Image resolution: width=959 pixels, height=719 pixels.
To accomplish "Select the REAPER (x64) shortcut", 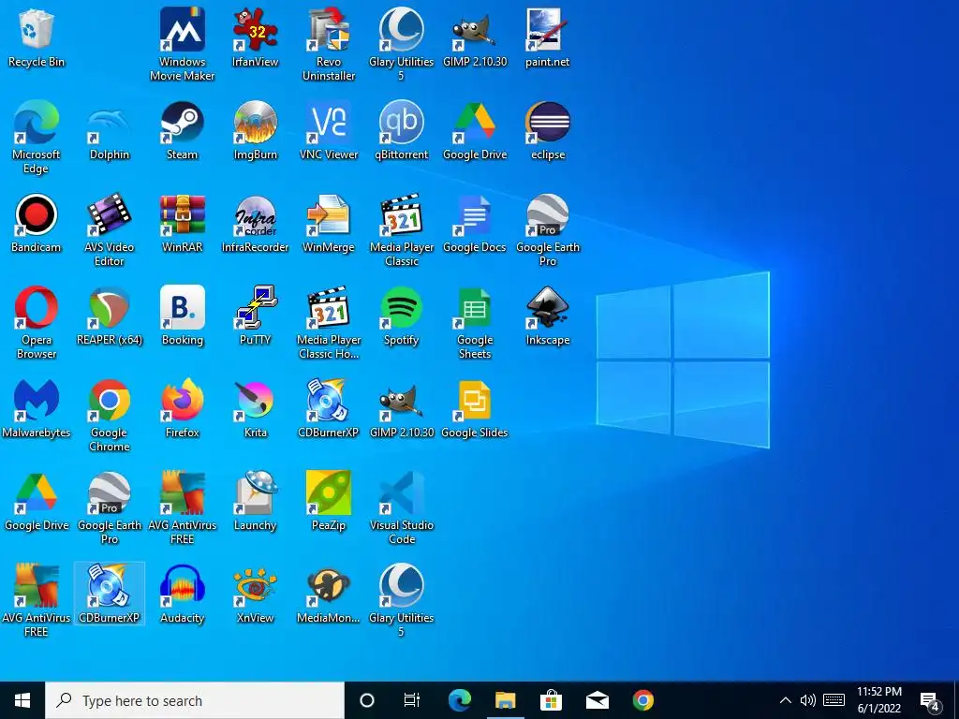I will [110, 316].
